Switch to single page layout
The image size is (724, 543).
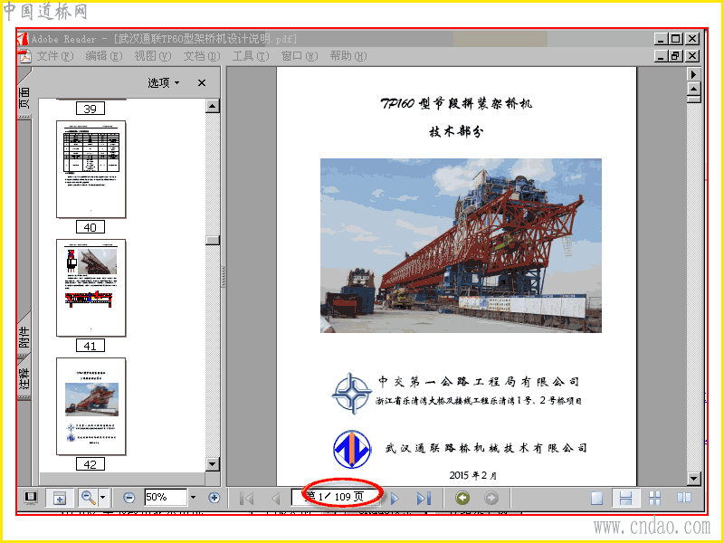pyautogui.click(x=597, y=498)
